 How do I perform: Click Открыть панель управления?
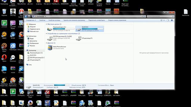pyautogui.click(x=117, y=20)
